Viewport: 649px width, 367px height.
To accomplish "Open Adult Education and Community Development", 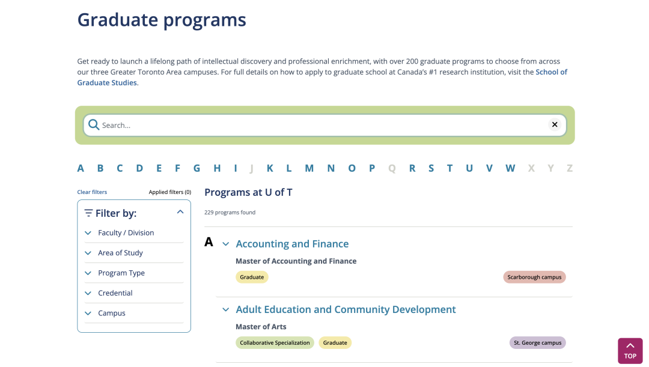I will pos(346,310).
